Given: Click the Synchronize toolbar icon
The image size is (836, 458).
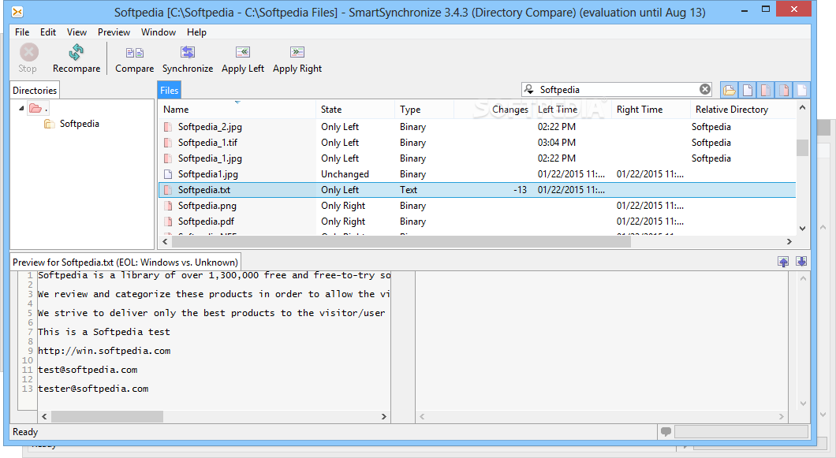Looking at the screenshot, I should pyautogui.click(x=188, y=52).
